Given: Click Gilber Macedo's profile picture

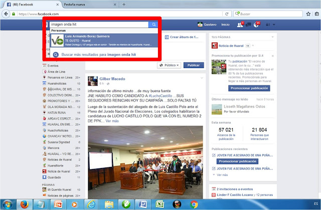Looking at the screenshot, I should 93,81.
